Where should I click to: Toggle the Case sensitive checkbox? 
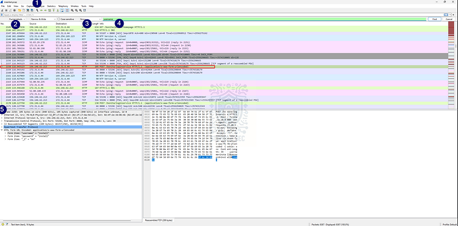coord(59,19)
